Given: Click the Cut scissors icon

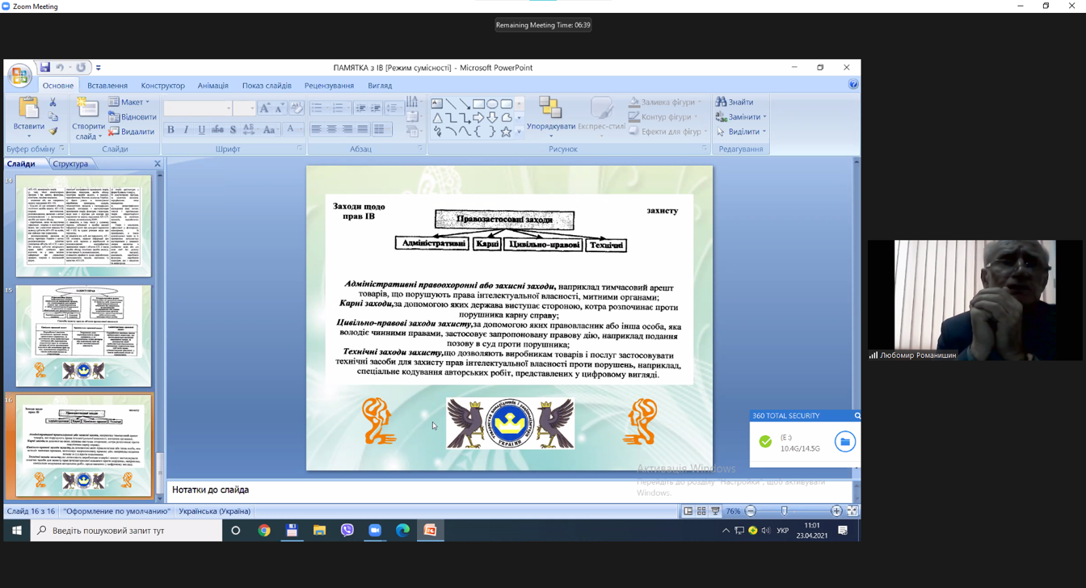Looking at the screenshot, I should (x=53, y=103).
